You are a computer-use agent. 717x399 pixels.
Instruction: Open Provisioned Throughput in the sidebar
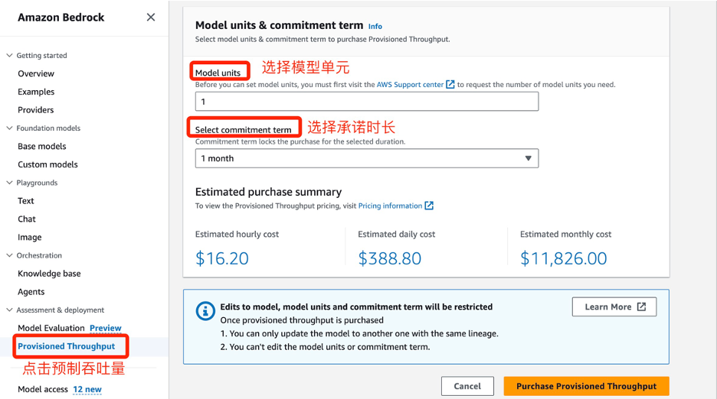pos(67,346)
